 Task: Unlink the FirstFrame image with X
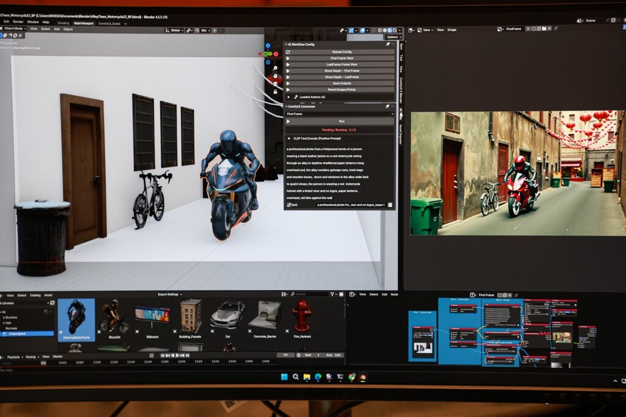[x=550, y=29]
